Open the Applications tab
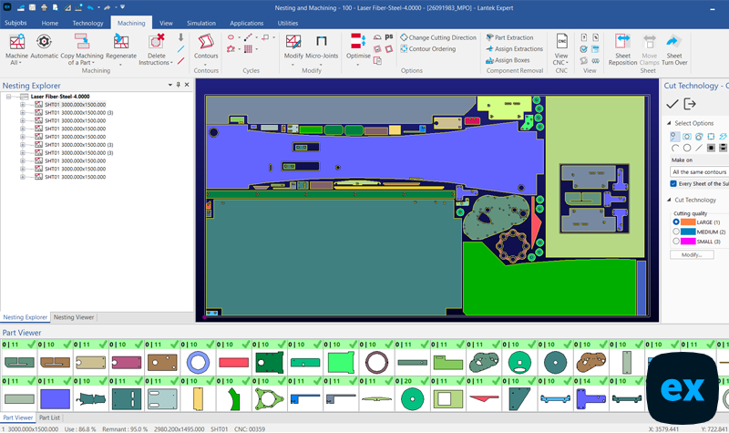Image resolution: width=729 pixels, height=433 pixels. [x=246, y=23]
